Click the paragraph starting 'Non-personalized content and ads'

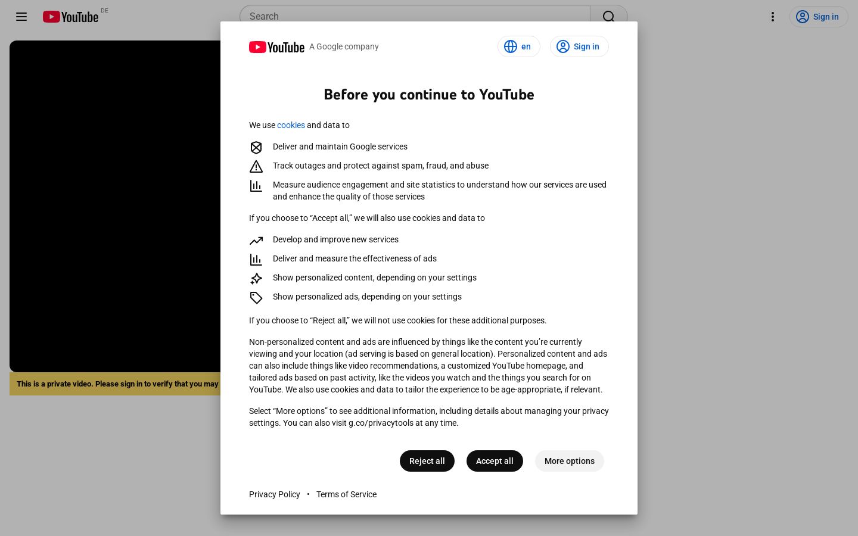click(x=428, y=366)
